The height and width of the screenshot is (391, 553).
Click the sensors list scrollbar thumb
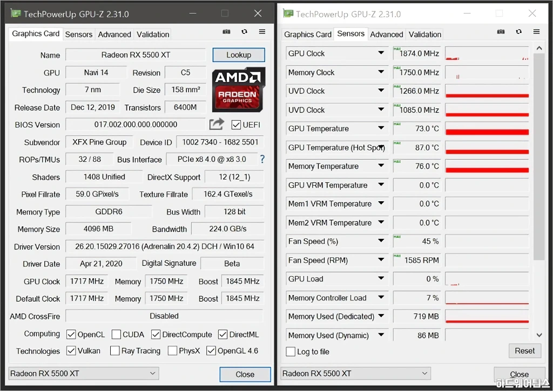539,157
